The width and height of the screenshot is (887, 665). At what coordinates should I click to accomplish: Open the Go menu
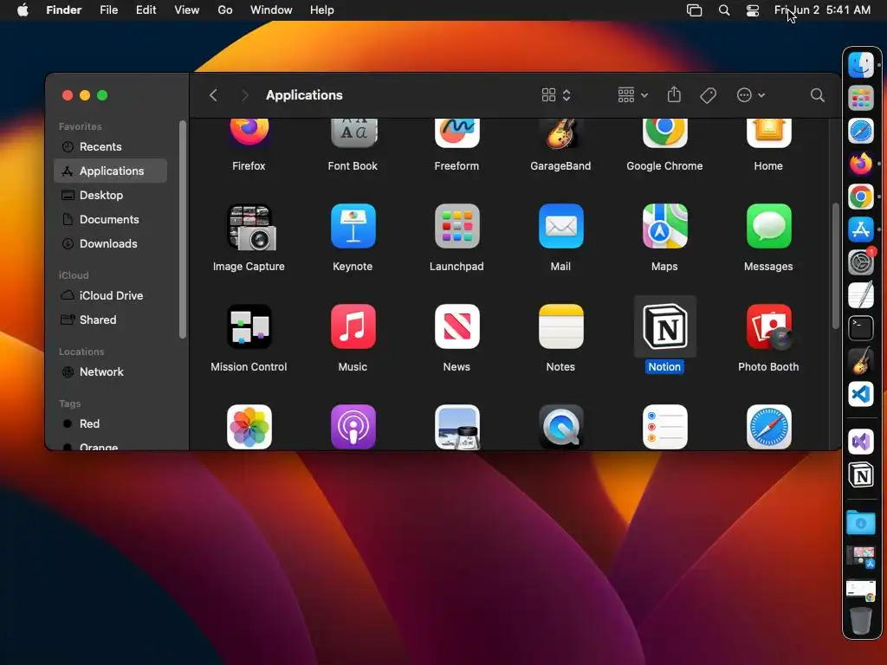pos(225,10)
